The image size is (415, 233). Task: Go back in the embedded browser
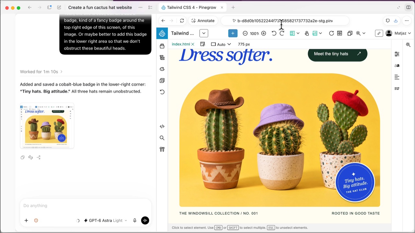click(163, 21)
